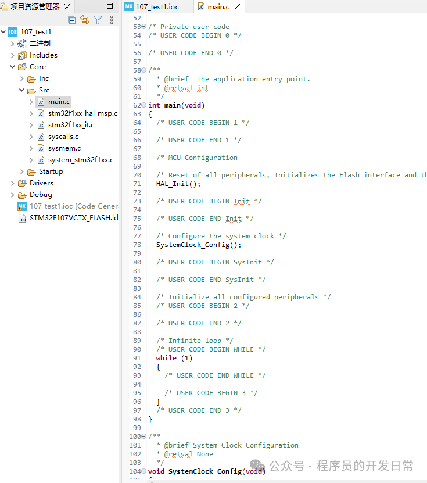Click the Drivers folder icon
The width and height of the screenshot is (427, 483).
(22, 183)
